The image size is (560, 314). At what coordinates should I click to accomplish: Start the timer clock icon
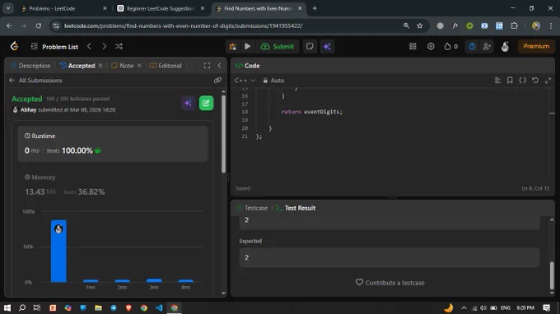point(472,46)
